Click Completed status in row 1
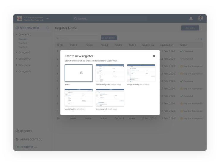The width and height of the screenshot is (220, 165). 188,51
